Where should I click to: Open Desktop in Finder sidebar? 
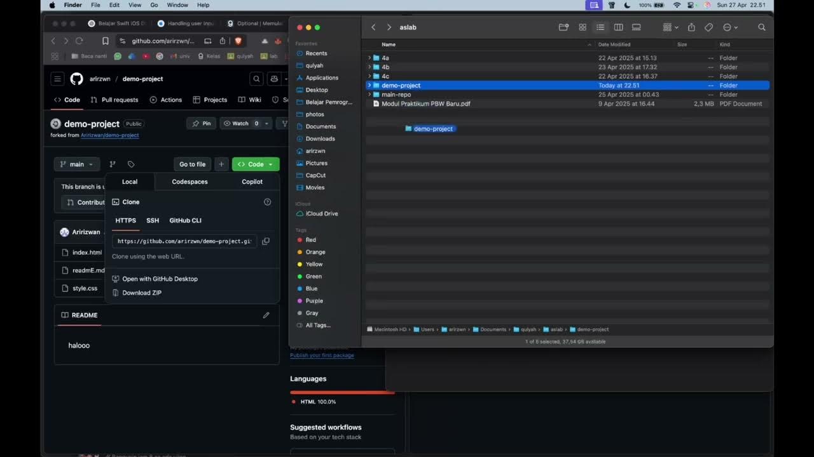317,90
